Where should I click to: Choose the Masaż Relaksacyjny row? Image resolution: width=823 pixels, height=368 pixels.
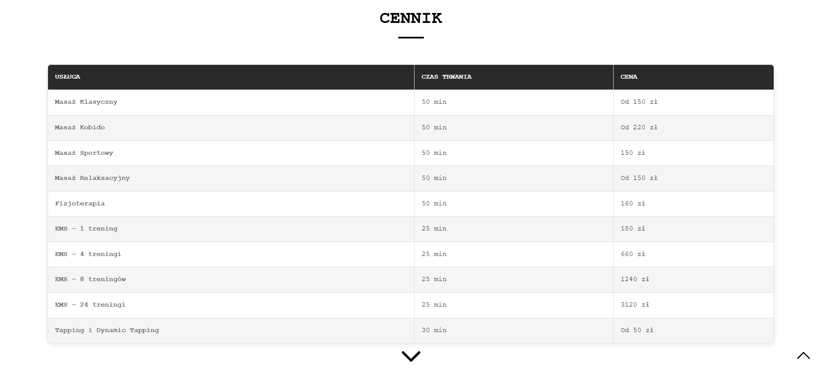[x=92, y=178]
